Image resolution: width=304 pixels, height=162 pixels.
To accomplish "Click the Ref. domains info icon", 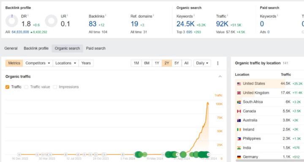I will coord(153,15).
